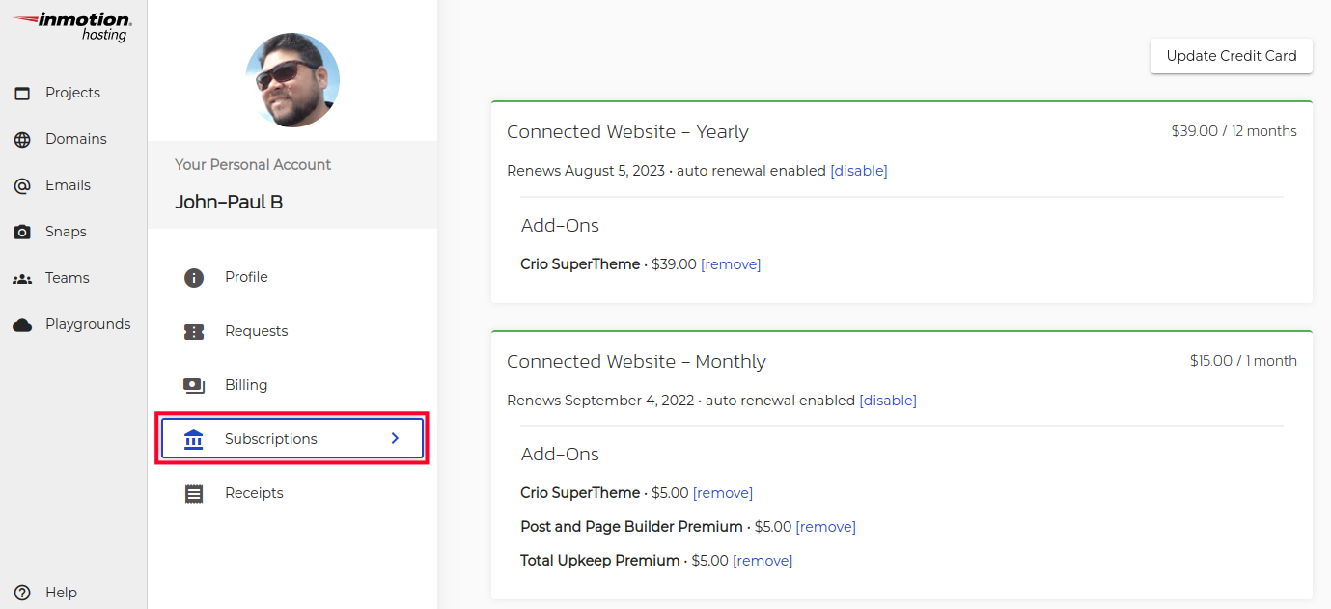This screenshot has width=1331, height=609.
Task: Open the Billing menu item
Action: [x=246, y=385]
